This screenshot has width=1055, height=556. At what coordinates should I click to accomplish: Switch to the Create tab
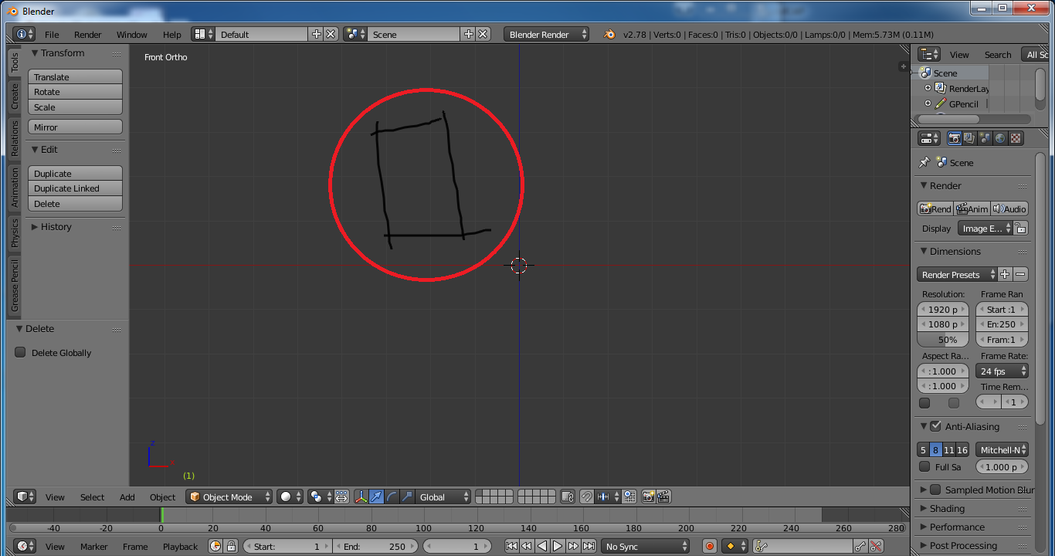15,97
